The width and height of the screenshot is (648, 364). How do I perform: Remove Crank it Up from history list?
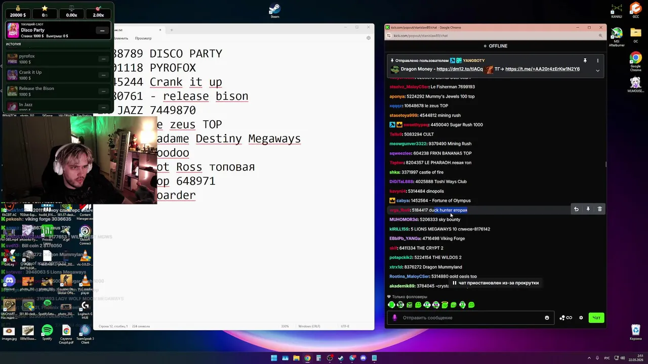click(x=103, y=75)
